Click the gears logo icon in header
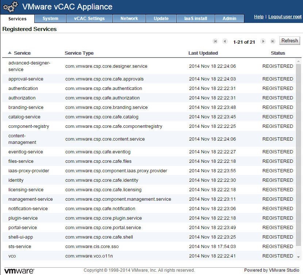303x275 pixels. pyautogui.click(x=10, y=7)
